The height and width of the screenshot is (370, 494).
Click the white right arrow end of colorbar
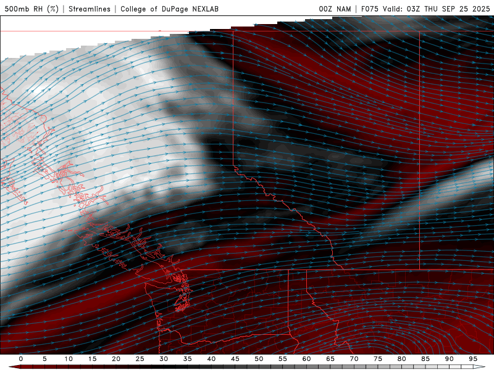click(479, 367)
